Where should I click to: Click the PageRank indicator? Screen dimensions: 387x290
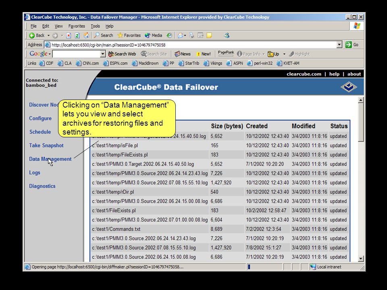[x=226, y=53]
